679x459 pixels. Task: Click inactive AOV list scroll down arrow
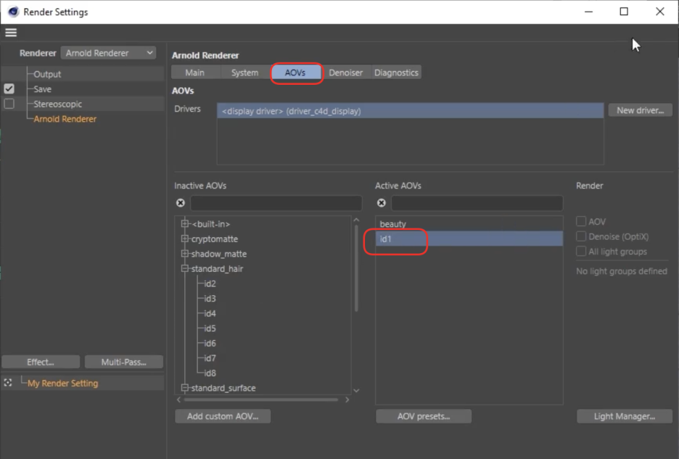(x=356, y=391)
